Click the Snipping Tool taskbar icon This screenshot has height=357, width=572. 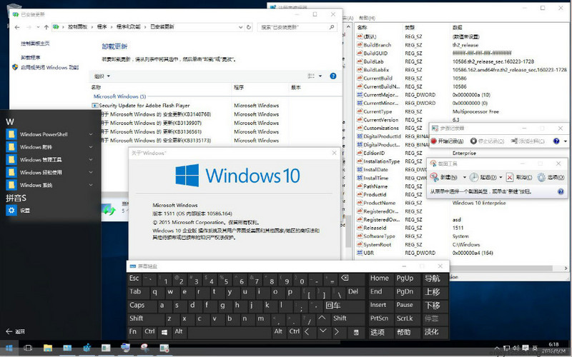click(x=145, y=348)
